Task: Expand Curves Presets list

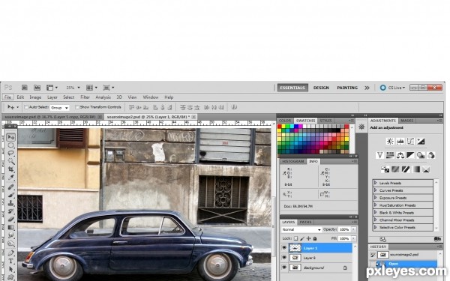Action: [375, 190]
